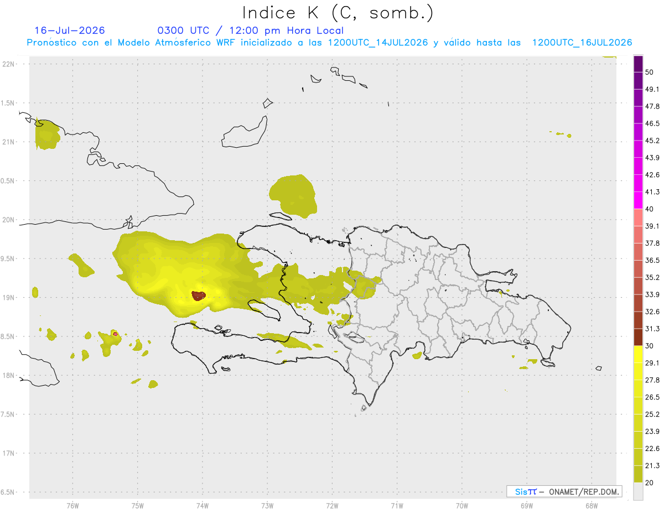Click "0300 UTC / 12:00 pm Hora Local"
664x513 pixels.
point(251,30)
